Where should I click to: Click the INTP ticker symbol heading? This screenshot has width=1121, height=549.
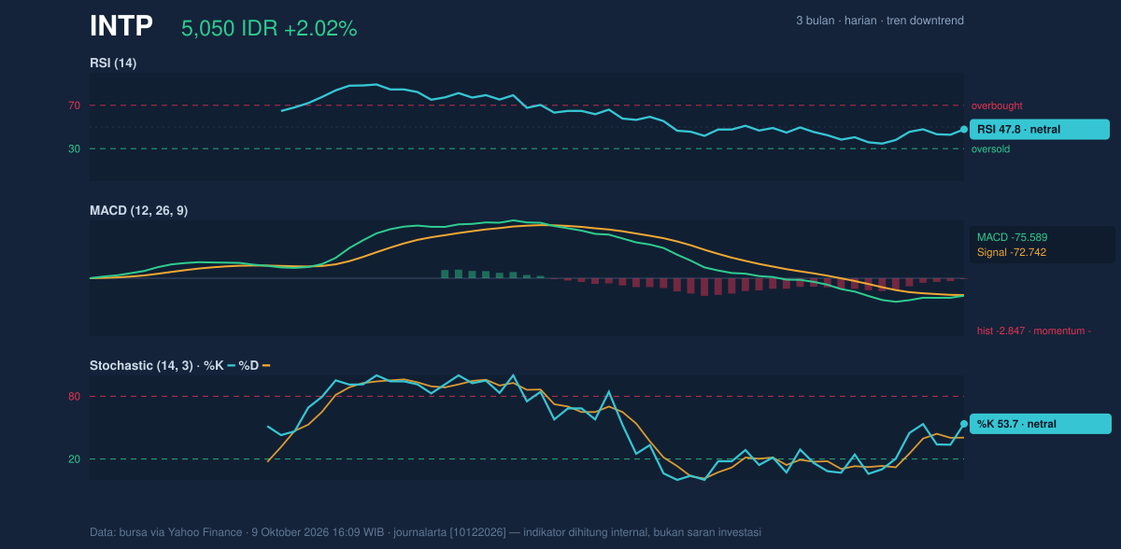121,27
